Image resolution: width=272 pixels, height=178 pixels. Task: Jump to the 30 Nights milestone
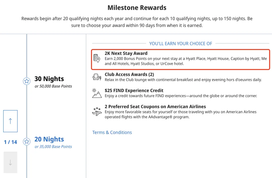[x=49, y=79]
